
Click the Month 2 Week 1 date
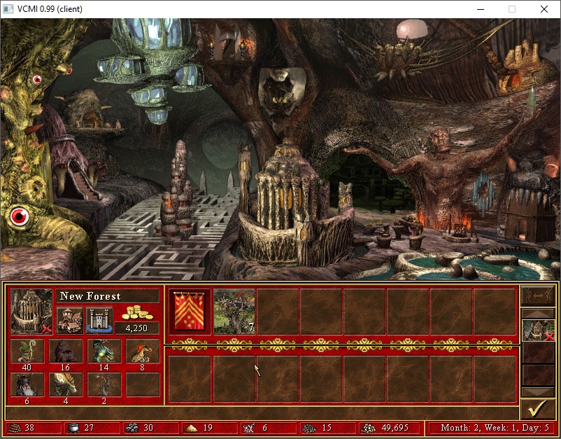click(495, 428)
